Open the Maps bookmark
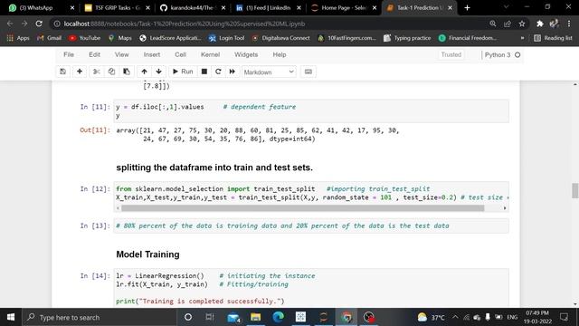Viewport: 579px width, 326px height. 120,38
